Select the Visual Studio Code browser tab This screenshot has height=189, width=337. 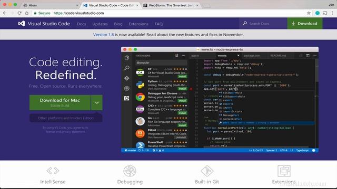111,5
